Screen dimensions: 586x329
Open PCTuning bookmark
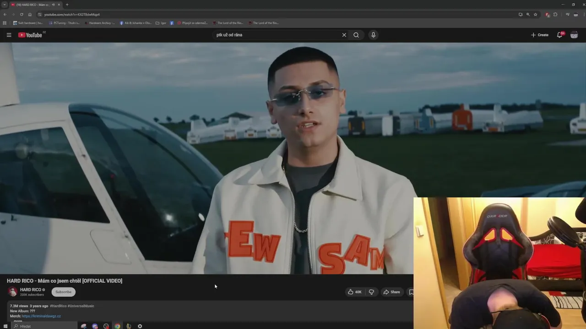coord(64,23)
